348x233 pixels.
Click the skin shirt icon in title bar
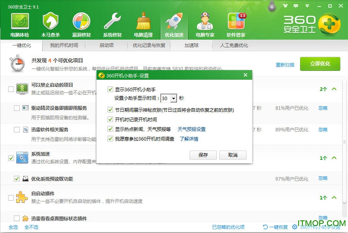[x=285, y=6]
